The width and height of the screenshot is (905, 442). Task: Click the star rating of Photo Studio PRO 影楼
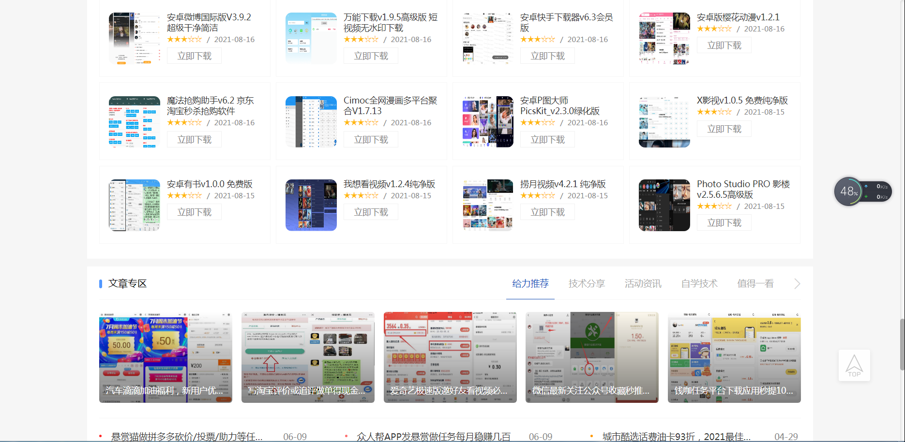pyautogui.click(x=714, y=206)
